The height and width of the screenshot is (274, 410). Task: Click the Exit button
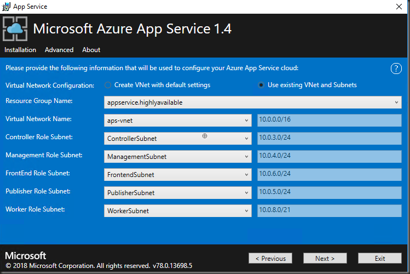point(380,258)
